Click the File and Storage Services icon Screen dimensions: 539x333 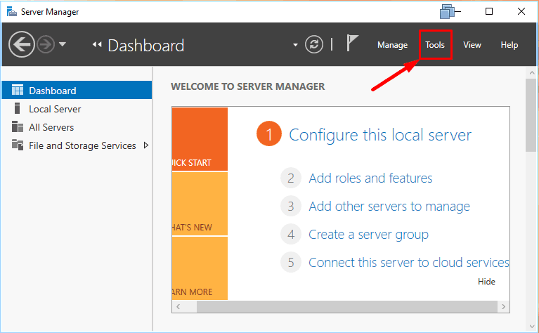coord(18,145)
